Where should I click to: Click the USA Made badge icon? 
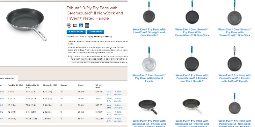click(75, 25)
